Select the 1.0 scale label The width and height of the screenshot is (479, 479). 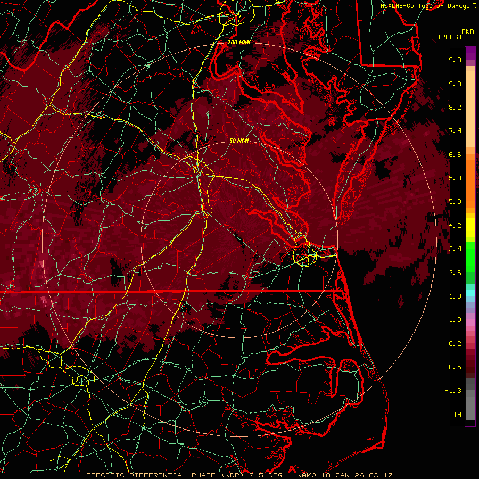pos(455,320)
